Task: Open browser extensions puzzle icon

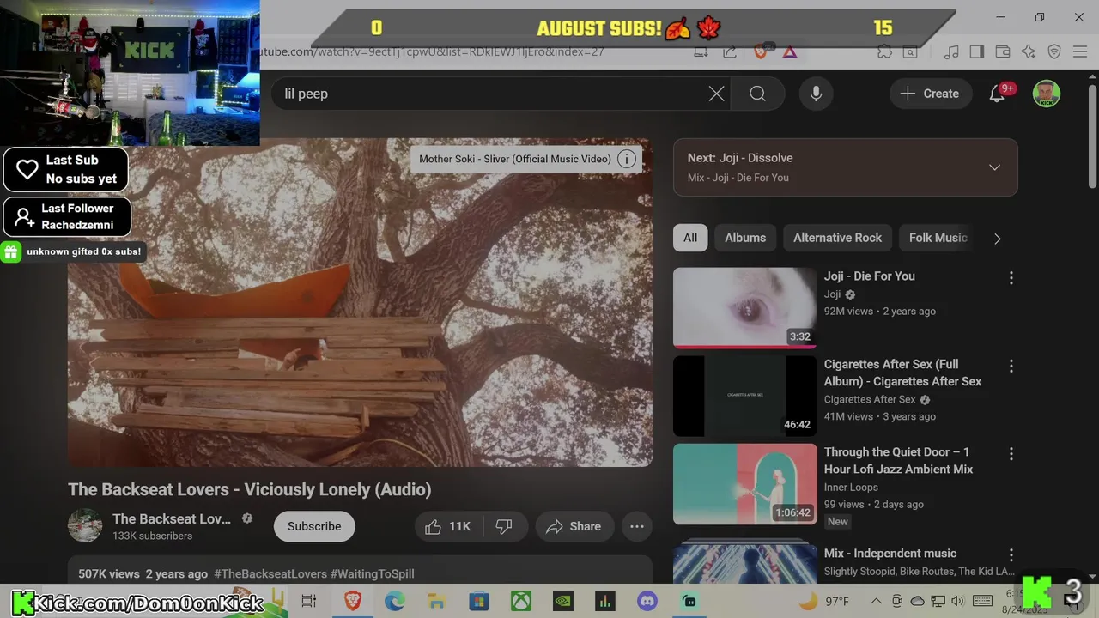Action: (884, 51)
